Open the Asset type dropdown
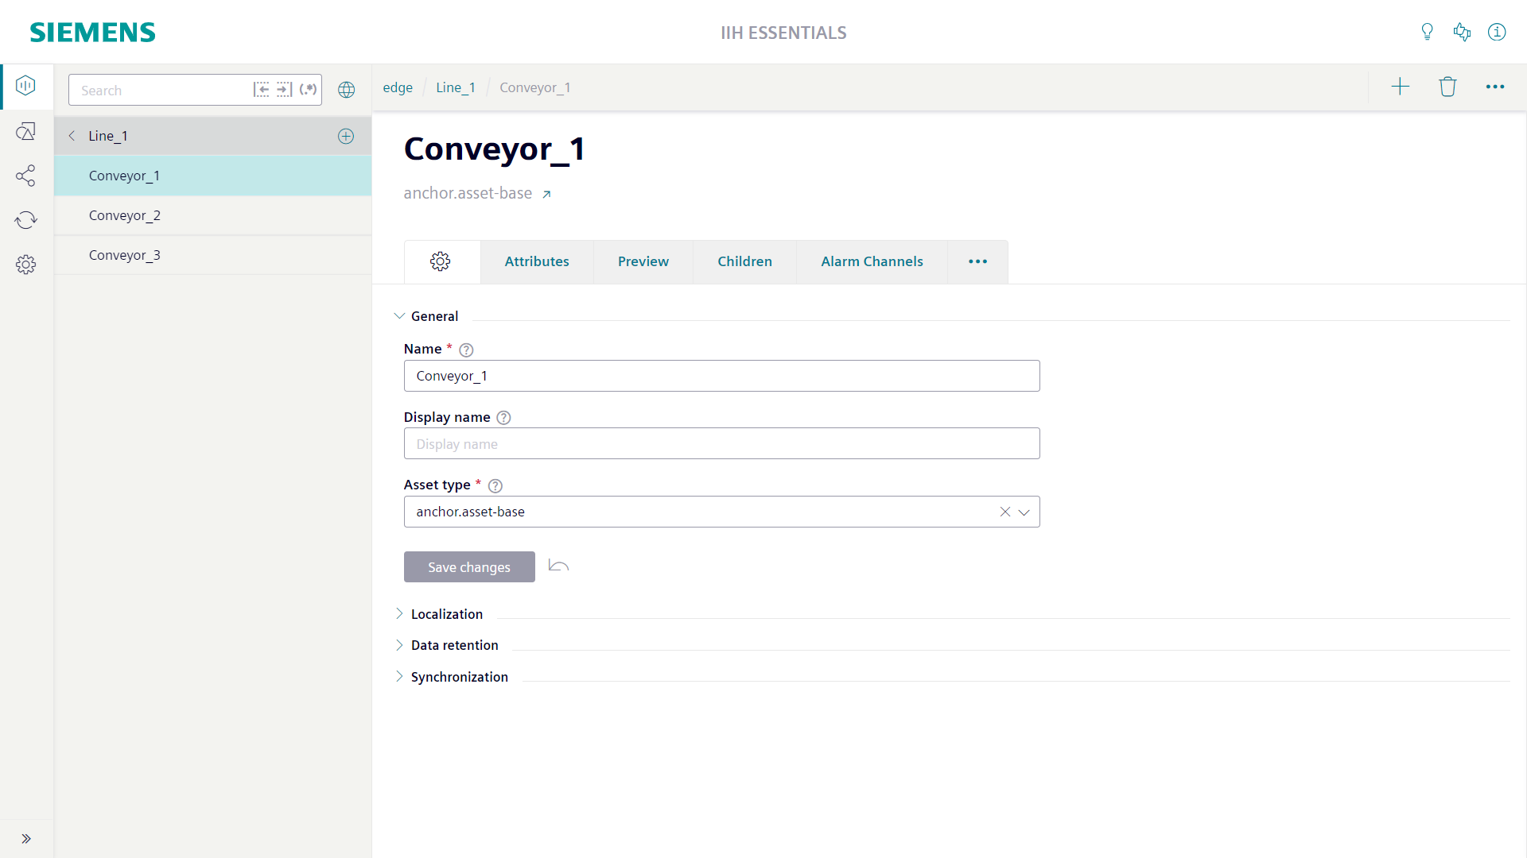The width and height of the screenshot is (1527, 858). pyautogui.click(x=1024, y=512)
